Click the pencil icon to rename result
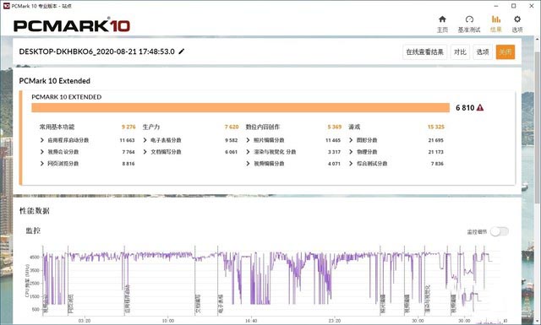 click(x=182, y=51)
